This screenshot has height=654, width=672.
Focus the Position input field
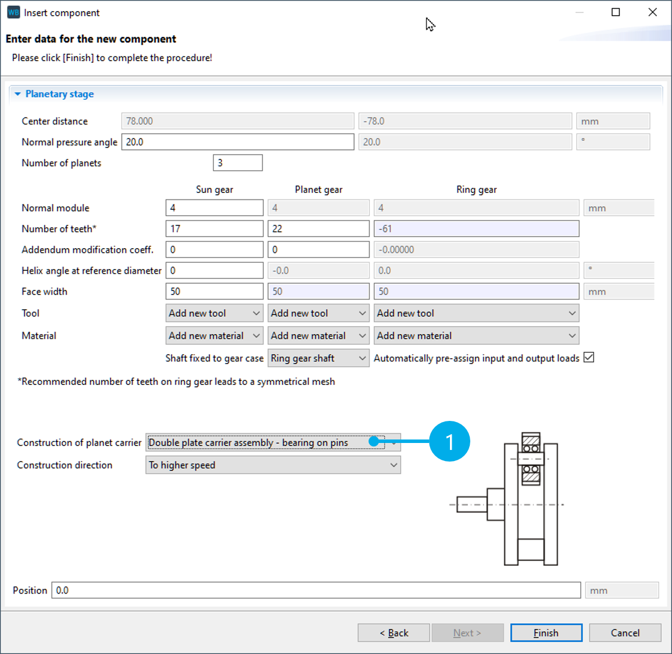tap(316, 590)
